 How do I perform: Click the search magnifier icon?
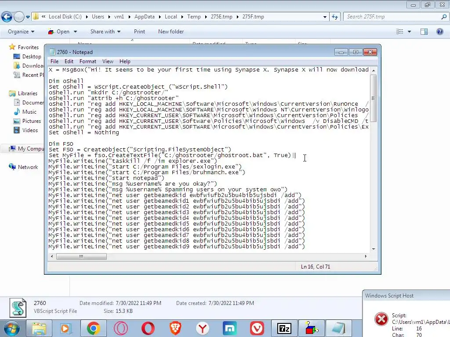[444, 17]
